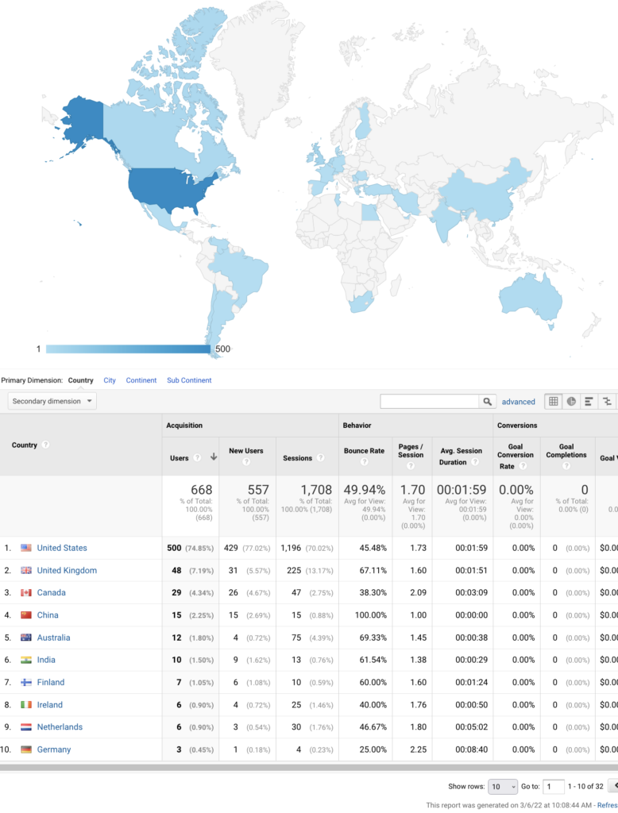
Task: Open the United States country link
Action: (x=62, y=548)
